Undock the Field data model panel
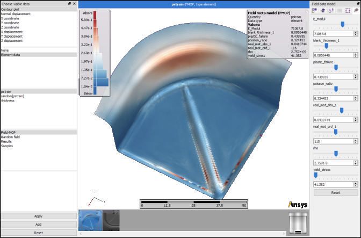 [358, 4]
